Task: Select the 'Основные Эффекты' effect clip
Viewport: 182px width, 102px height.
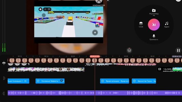Action: pyautogui.click(x=50, y=81)
